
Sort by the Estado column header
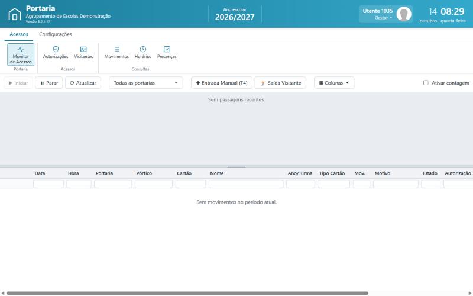[x=430, y=173]
